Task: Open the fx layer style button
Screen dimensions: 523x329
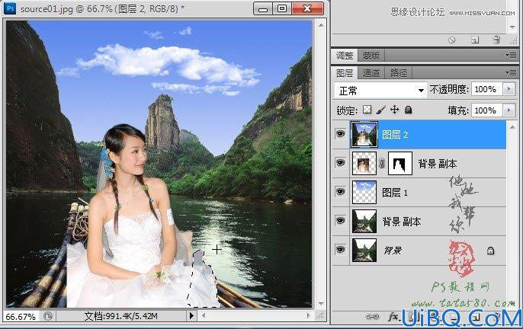Action: (394, 316)
